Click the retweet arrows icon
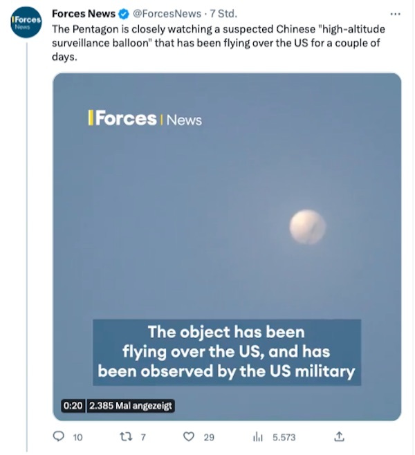The width and height of the screenshot is (415, 455). (x=126, y=436)
